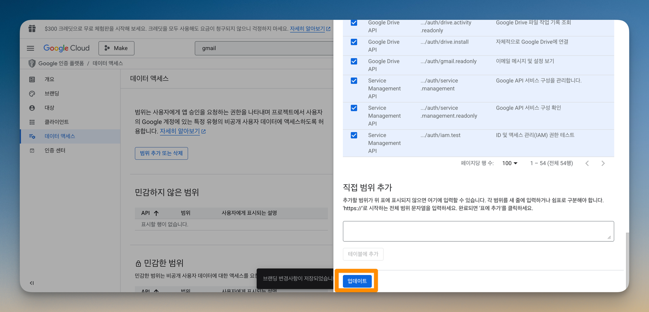This screenshot has width=649, height=312.
Task: Click the 클라이언트 grid sidebar icon
Action: 32,122
